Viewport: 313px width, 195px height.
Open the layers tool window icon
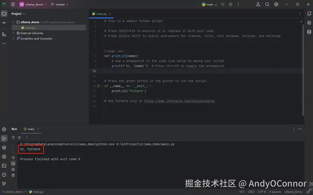point(4,148)
